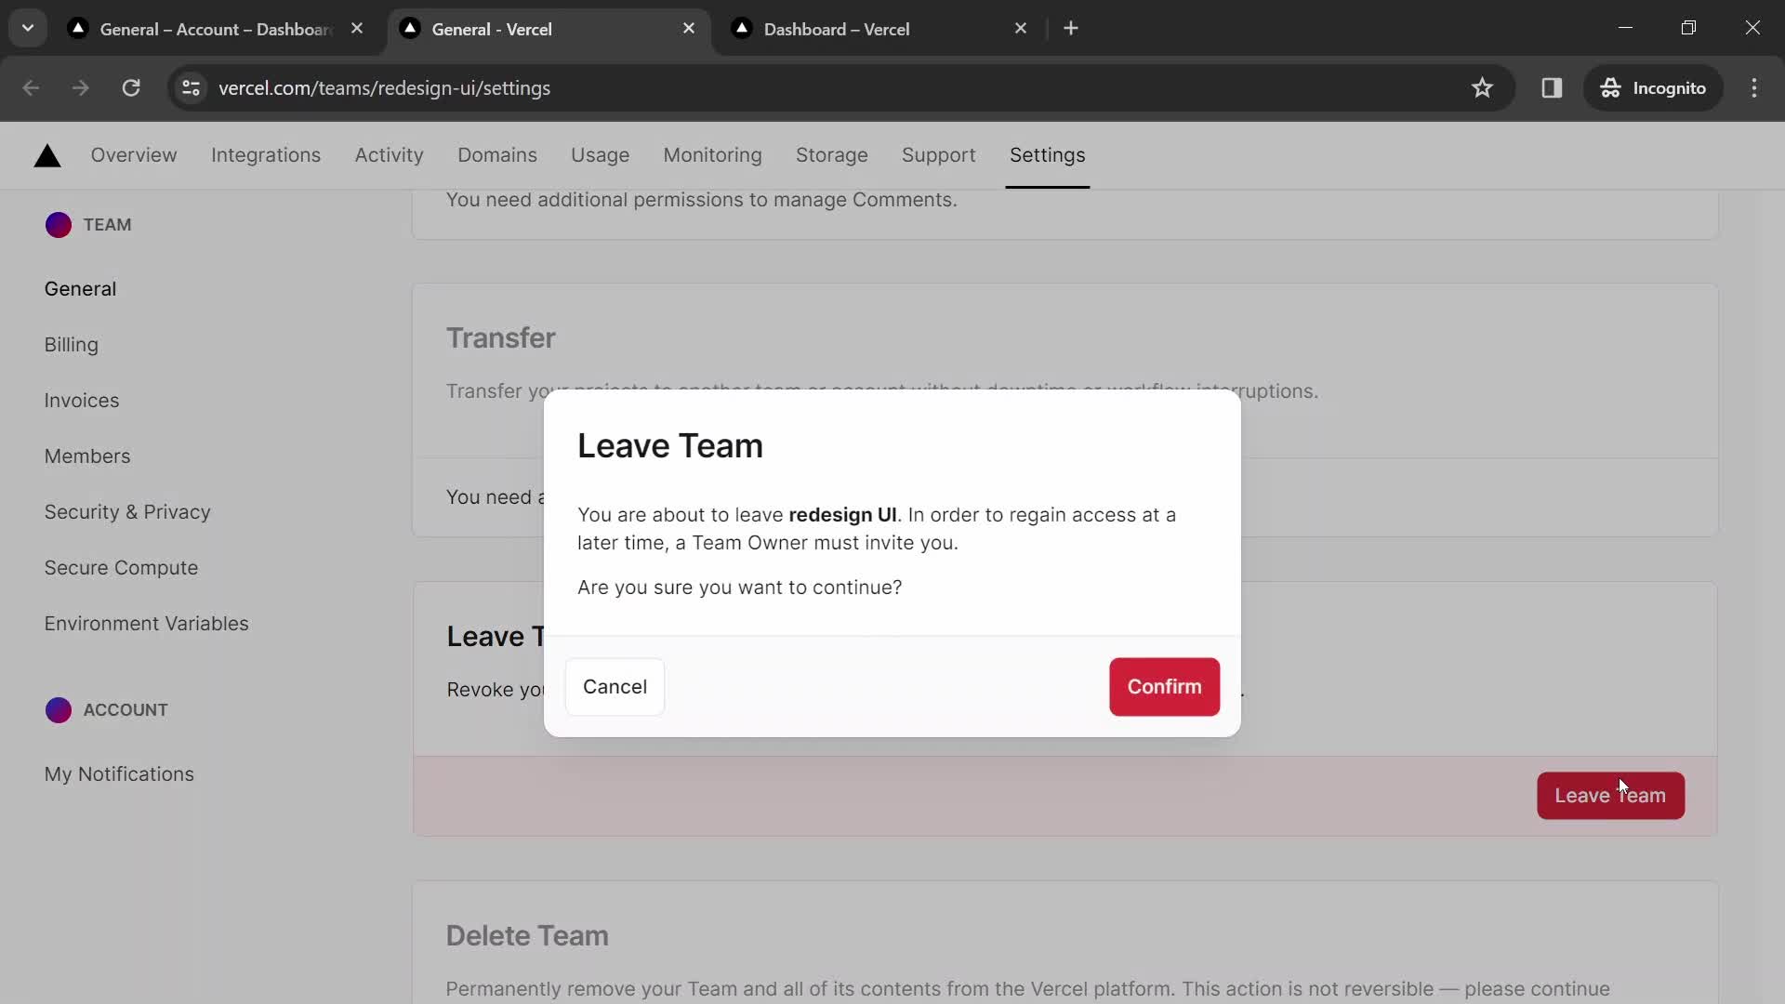Image resolution: width=1785 pixels, height=1004 pixels.
Task: Open the Security & Privacy settings
Action: [x=127, y=511]
